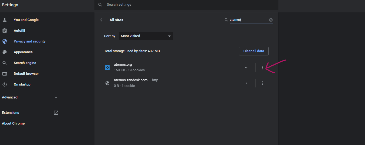
Task: Open Appearance settings section
Action: [x=23, y=52]
